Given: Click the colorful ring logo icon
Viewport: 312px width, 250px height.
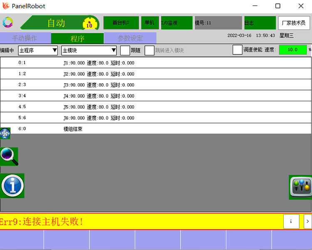Looking at the screenshot, I should pyautogui.click(x=7, y=22).
